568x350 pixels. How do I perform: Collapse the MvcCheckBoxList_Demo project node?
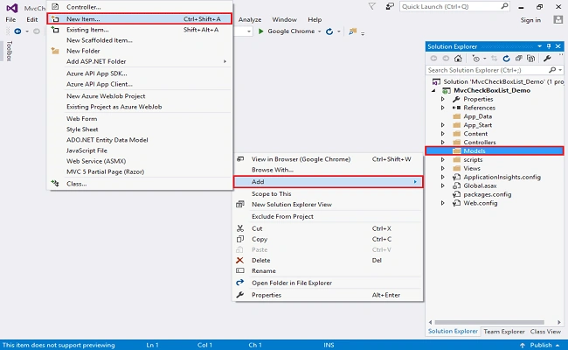point(433,91)
